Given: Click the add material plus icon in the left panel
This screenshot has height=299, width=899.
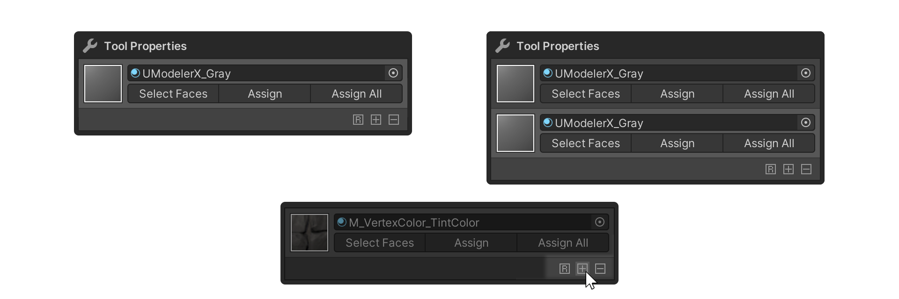Looking at the screenshot, I should [x=376, y=120].
